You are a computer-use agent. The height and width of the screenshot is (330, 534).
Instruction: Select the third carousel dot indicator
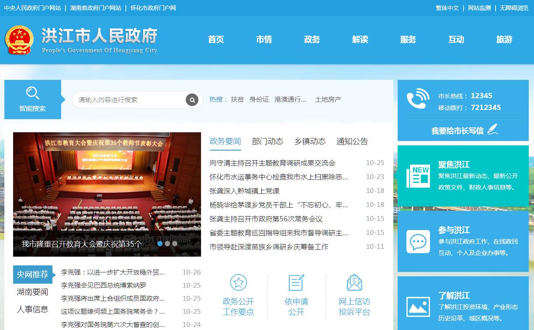175,244
